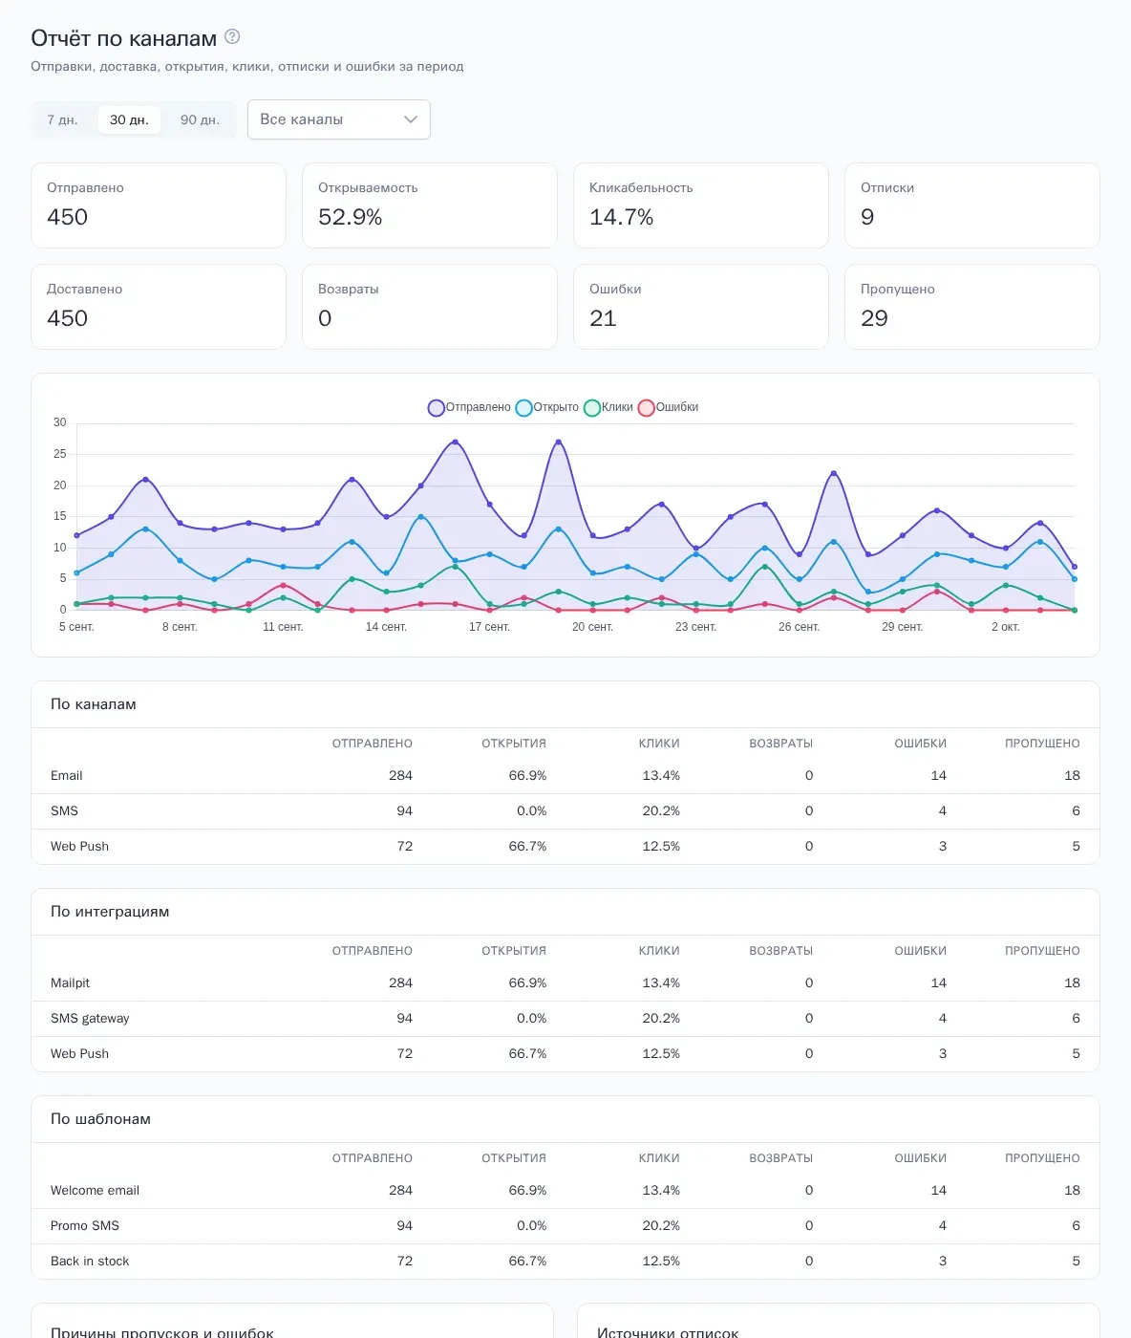Click the Back in stock template row
Screen dimensions: 1131x1338
[x=565, y=1262]
